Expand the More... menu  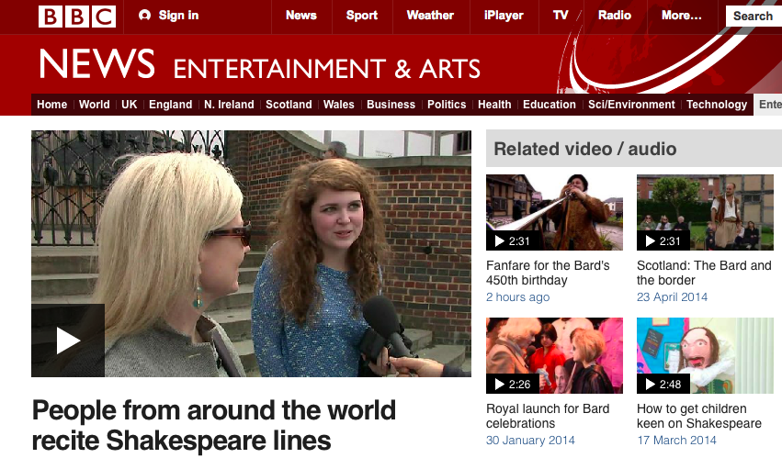[682, 16]
